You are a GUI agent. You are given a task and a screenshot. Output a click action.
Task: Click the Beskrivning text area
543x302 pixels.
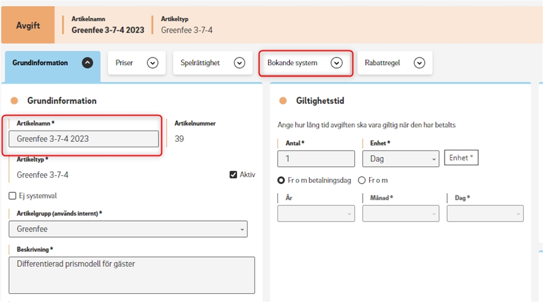click(x=132, y=275)
